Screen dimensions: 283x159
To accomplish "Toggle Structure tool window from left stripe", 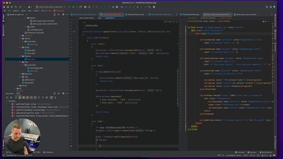I will click(3, 144).
